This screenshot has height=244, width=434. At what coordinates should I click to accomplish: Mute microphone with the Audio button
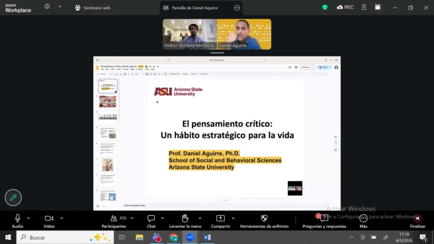coord(18,221)
